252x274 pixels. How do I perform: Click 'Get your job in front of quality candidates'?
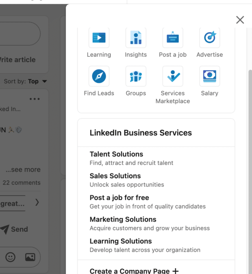tap(148, 206)
